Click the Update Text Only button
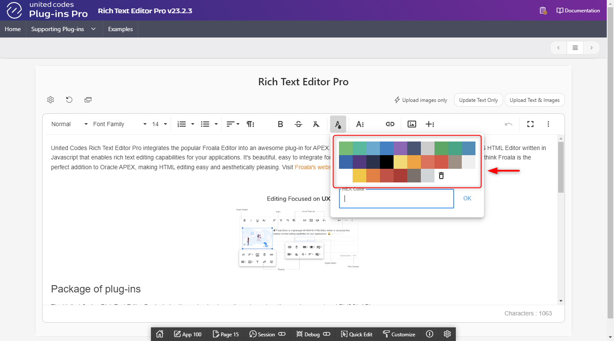 click(x=478, y=100)
